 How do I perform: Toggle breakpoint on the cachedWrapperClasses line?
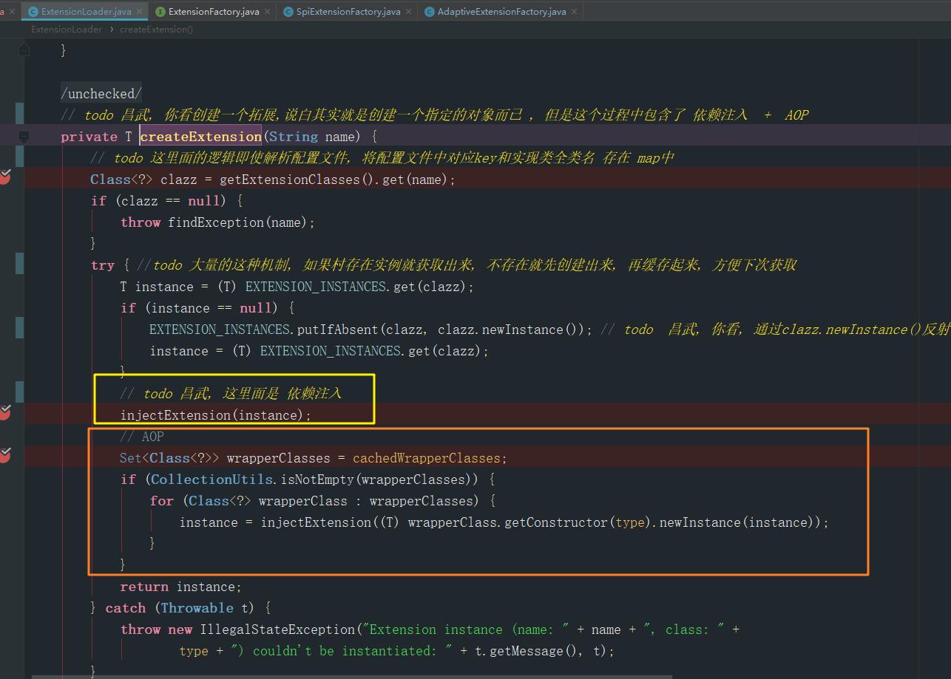pos(5,456)
